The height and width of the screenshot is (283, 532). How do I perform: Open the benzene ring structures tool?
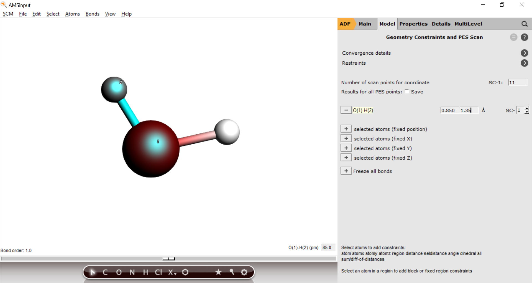pyautogui.click(x=185, y=272)
